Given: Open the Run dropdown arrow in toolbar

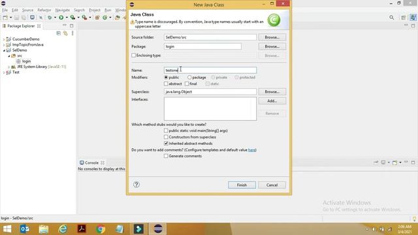Looking at the screenshot, I should click(x=67, y=18).
